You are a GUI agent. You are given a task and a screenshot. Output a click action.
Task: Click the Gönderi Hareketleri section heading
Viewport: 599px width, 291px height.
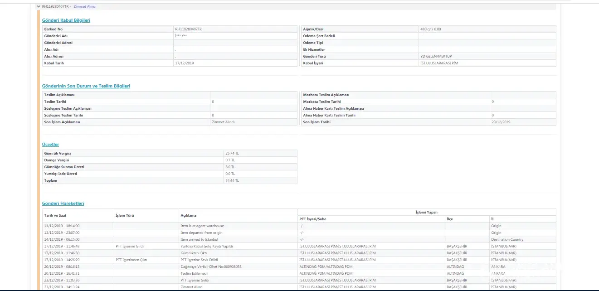tap(63, 204)
